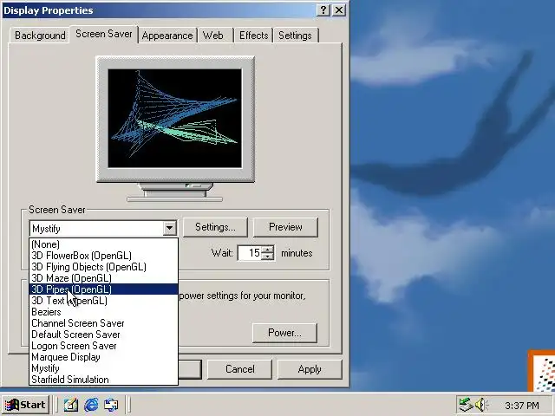
Task: Open the Power... settings button
Action: [x=284, y=333]
